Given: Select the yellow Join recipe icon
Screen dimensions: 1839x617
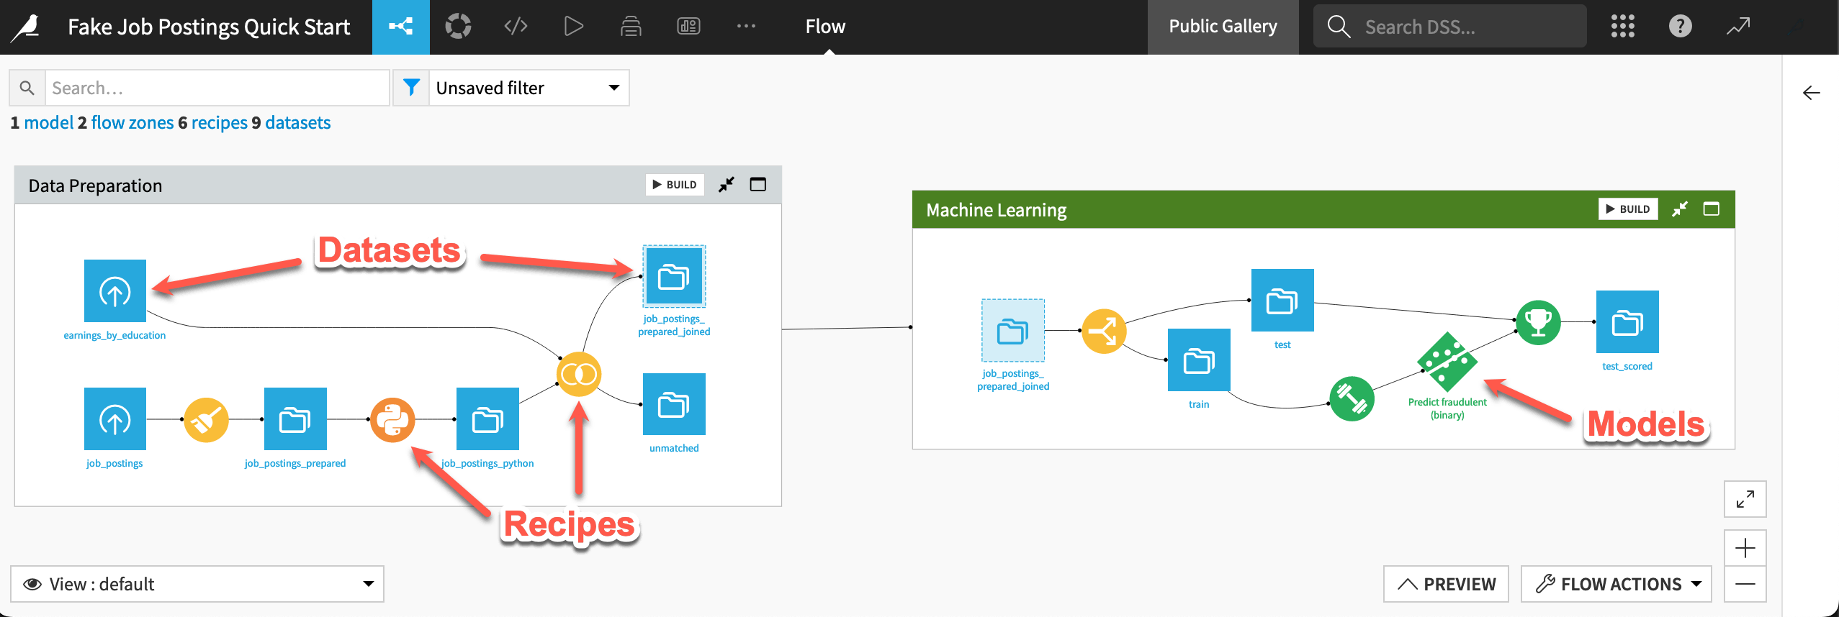Looking at the screenshot, I should pos(579,374).
